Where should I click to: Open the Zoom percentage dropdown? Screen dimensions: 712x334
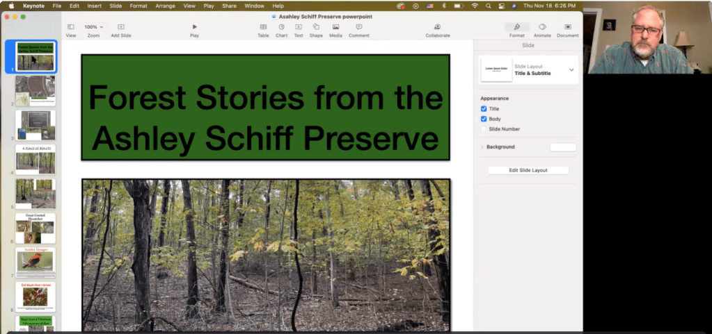(93, 27)
